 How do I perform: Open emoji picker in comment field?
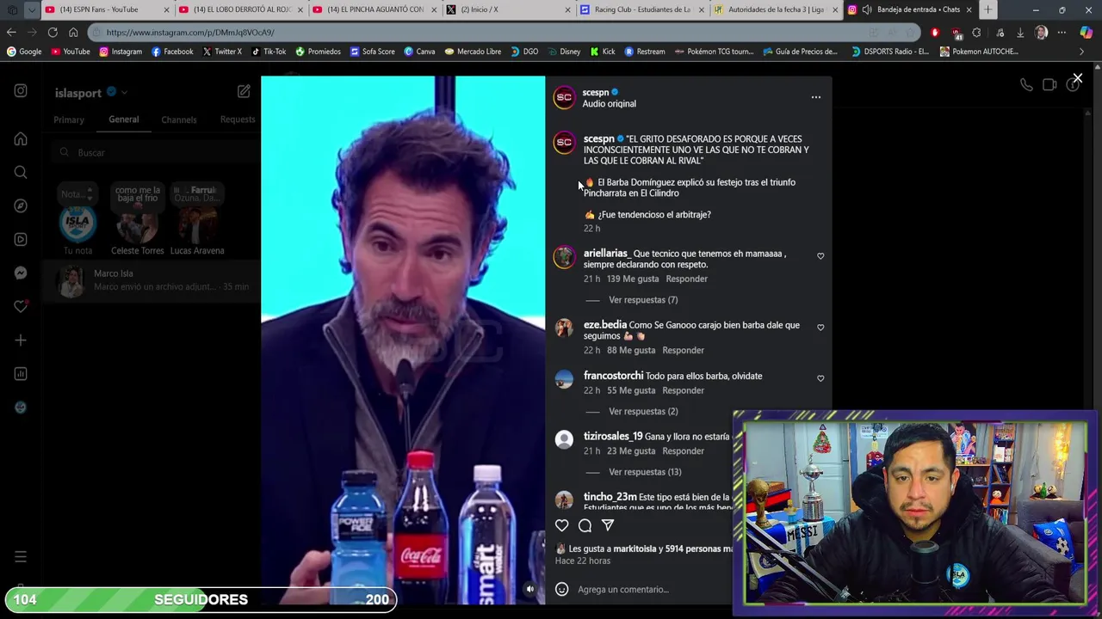(x=562, y=589)
